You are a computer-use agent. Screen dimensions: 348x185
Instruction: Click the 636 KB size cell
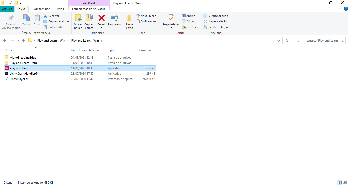click(151, 68)
